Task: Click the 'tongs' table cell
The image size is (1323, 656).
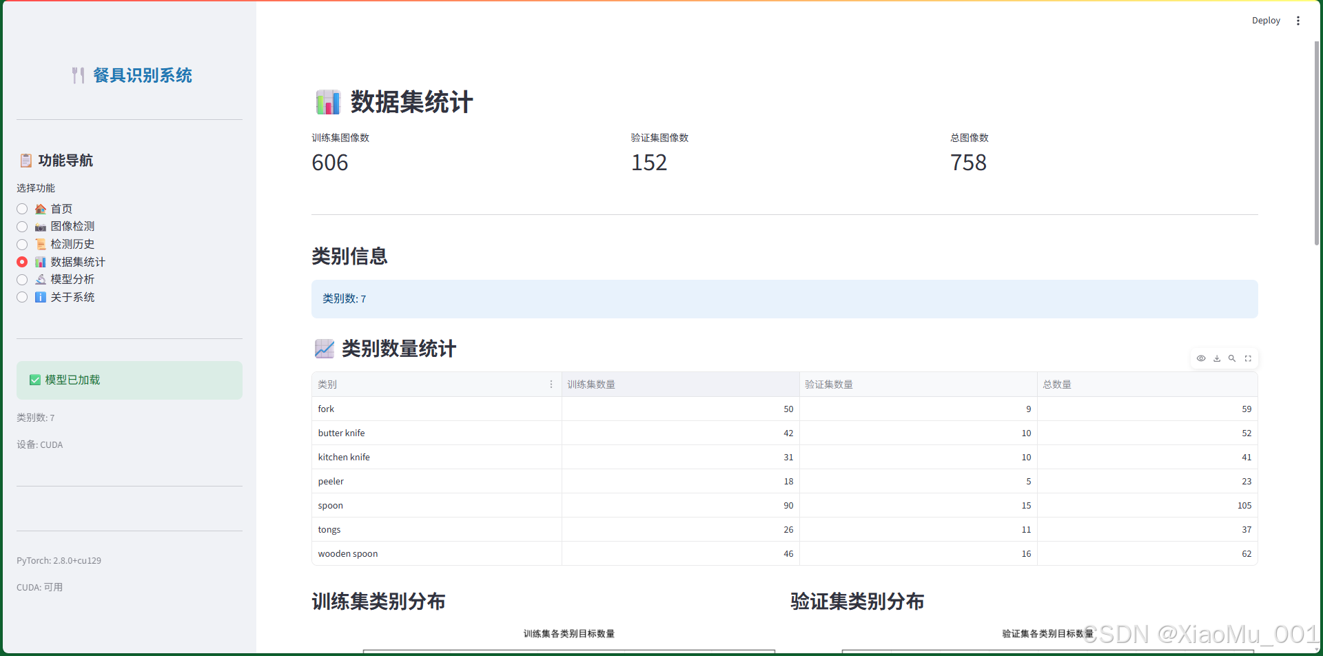Action: (437, 529)
